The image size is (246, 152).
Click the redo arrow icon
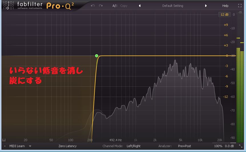coord(101,6)
